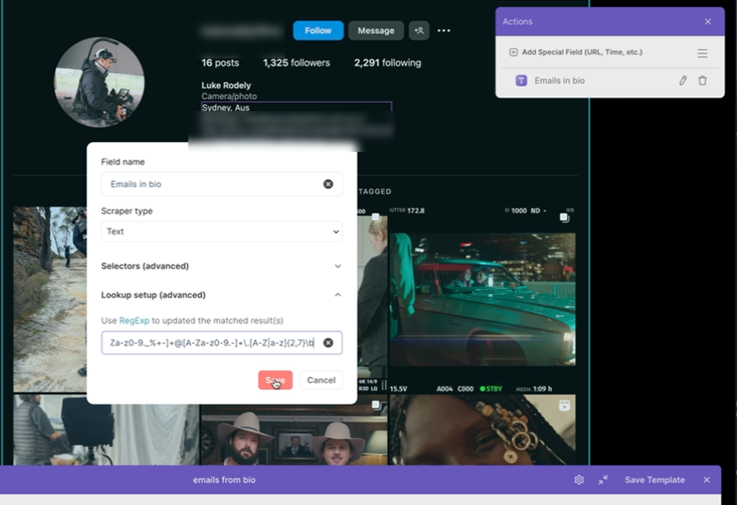Switch to the TAGGED tab
The height and width of the screenshot is (505, 737).
tap(375, 191)
